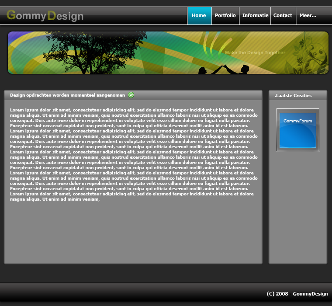Click 'Make the Design Together' banner text
This screenshot has height=306, width=332.
255,52
